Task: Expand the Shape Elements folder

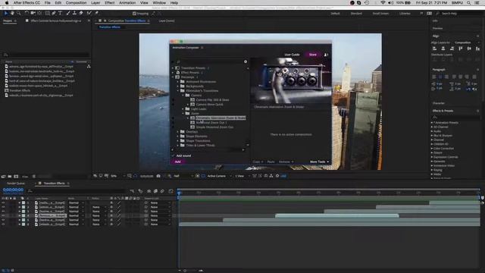Action: pyautogui.click(x=178, y=136)
